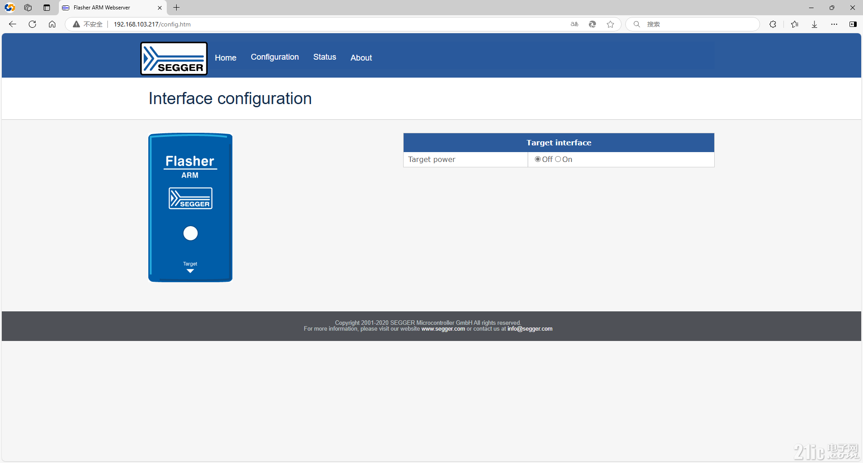
Task: Go to browser home page
Action: [52, 24]
